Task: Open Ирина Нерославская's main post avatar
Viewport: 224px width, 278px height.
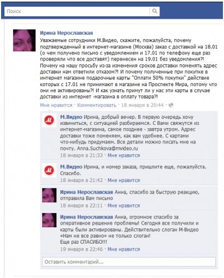Action: coord(24,40)
